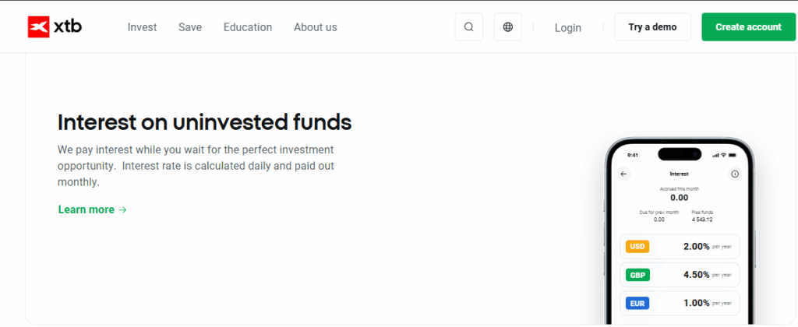Select the 4.50% per year GBP row
The width and height of the screenshot is (798, 327).
pos(680,275)
